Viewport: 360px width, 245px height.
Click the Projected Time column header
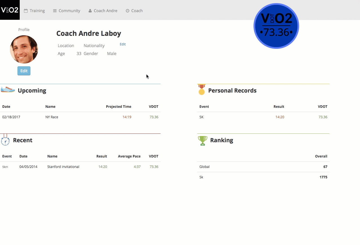point(119,106)
